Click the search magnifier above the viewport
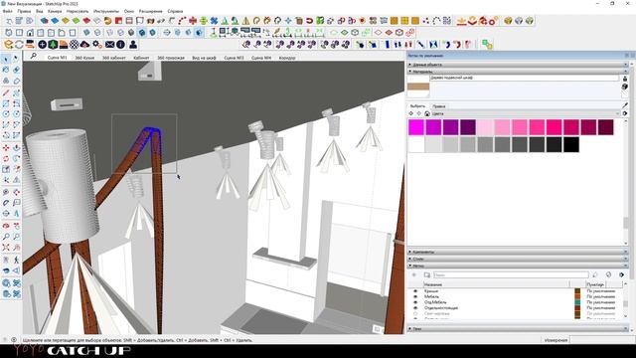636x358 pixels. pyautogui.click(x=33, y=56)
